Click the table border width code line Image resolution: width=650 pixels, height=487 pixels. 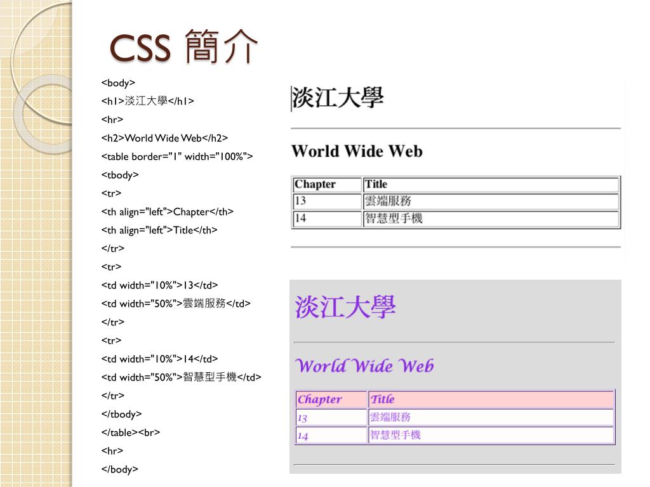coord(177,157)
